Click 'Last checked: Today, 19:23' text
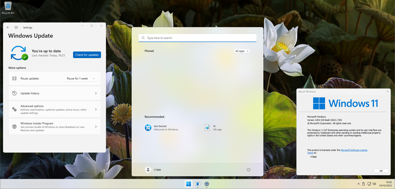The width and height of the screenshot is (395, 189). click(x=48, y=56)
